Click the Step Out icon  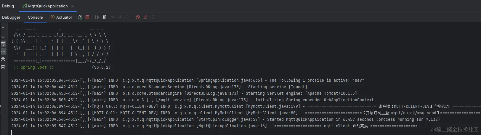coord(128,17)
